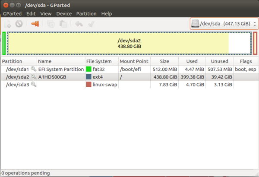Click the Size column header
This screenshot has height=177, width=259.
coord(164,61)
